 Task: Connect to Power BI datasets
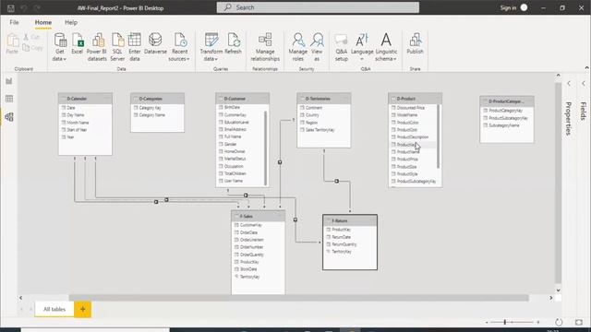tap(97, 47)
